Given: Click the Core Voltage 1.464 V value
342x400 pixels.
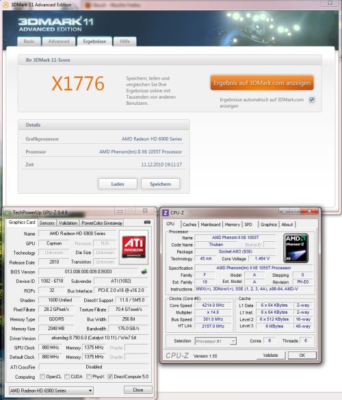Looking at the screenshot, I should pyautogui.click(x=262, y=259).
